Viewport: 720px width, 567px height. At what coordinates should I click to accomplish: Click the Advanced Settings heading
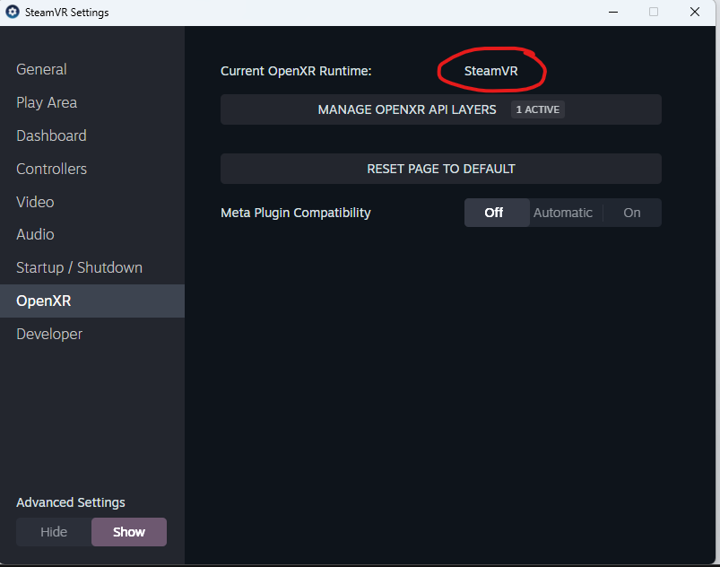(71, 502)
